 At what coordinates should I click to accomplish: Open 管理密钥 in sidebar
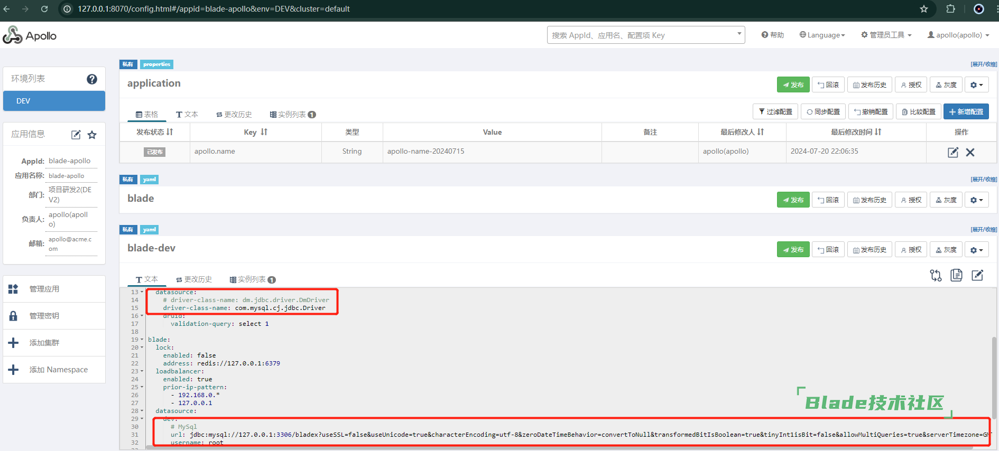(x=54, y=316)
